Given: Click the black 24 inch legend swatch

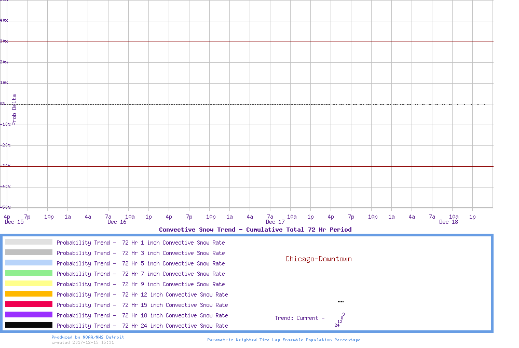Looking at the screenshot, I should [29, 325].
